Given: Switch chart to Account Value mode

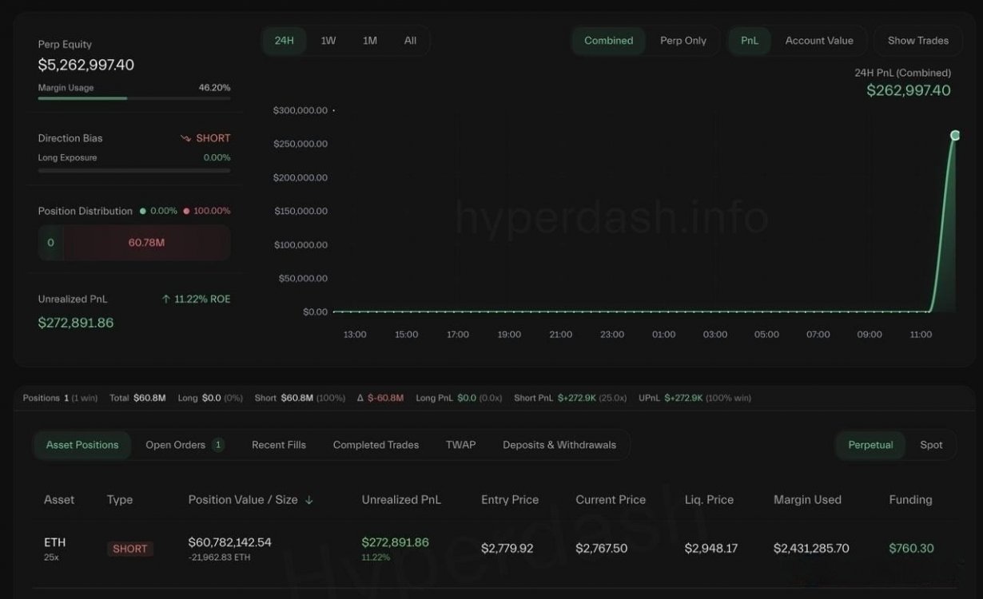Looking at the screenshot, I should (818, 41).
